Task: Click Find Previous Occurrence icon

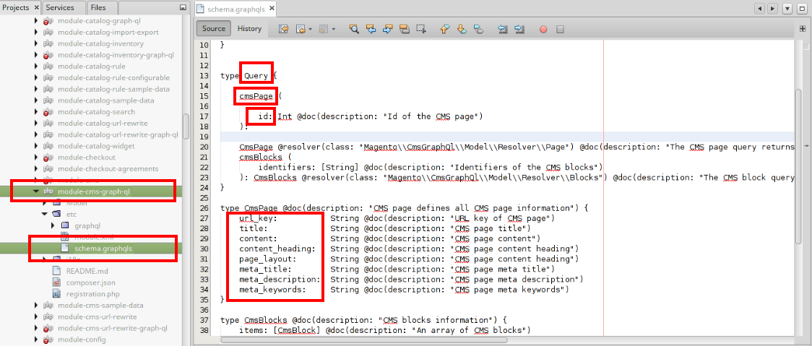Action: click(x=371, y=29)
